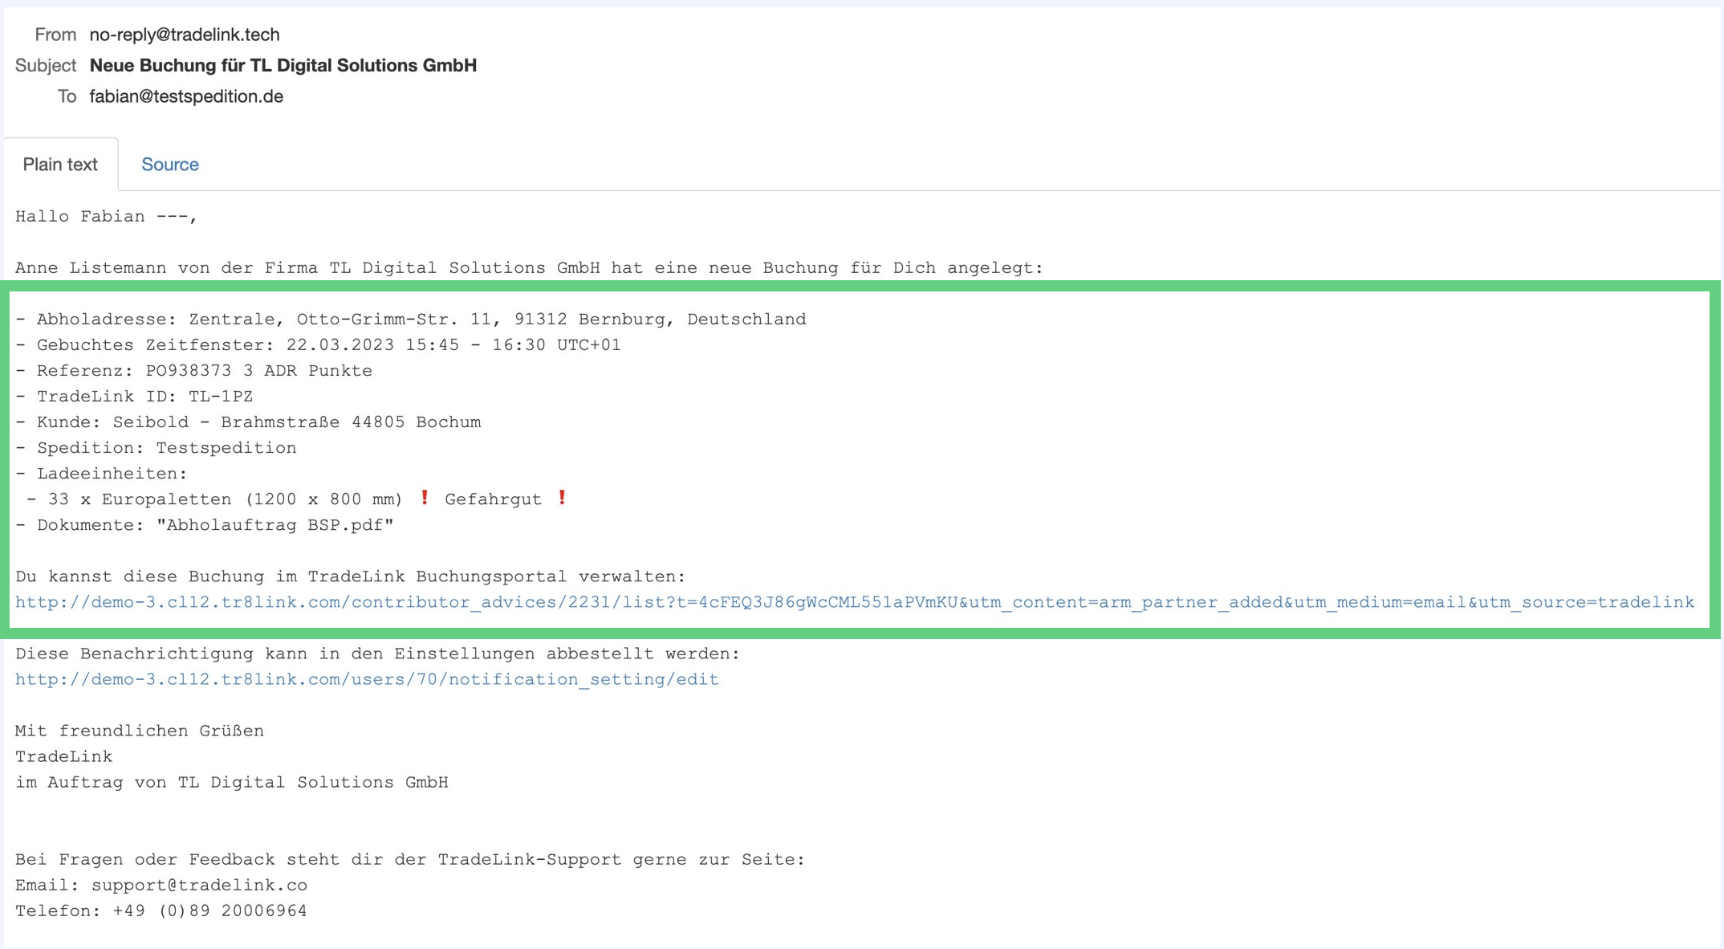This screenshot has height=949, width=1724.
Task: Click the sender address no-reply@tradelink.tech
Action: pyautogui.click(x=185, y=35)
